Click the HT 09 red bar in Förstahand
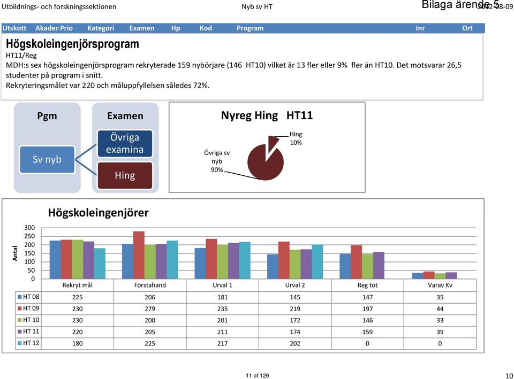This screenshot has height=379, width=514. [139, 255]
